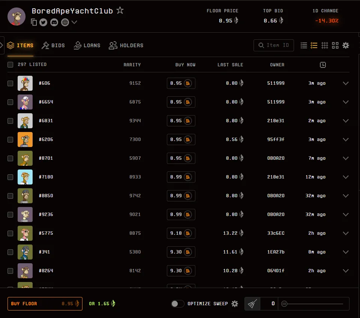
Task: Expand row details for #606
Action: point(346,83)
